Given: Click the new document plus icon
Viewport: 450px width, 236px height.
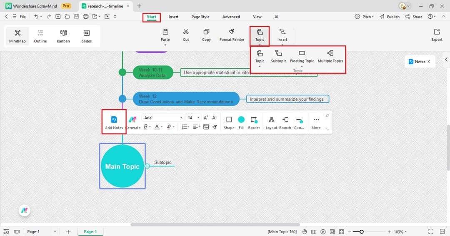Looking at the screenshot, I should click(58, 17).
